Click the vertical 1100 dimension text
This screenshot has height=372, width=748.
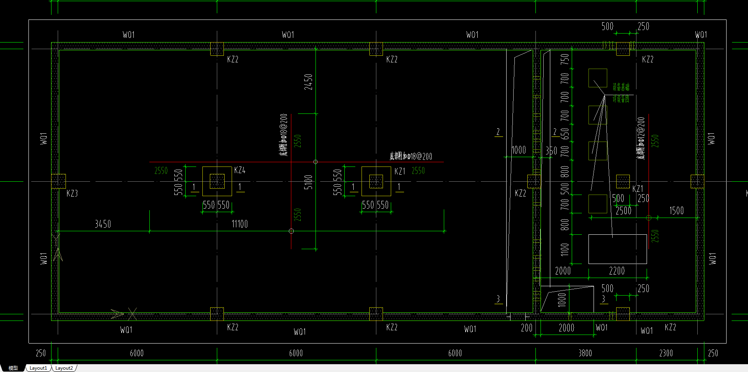[565, 250]
